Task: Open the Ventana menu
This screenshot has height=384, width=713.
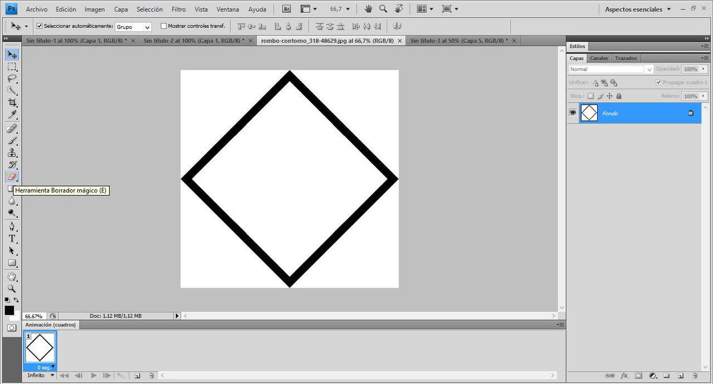Action: (228, 9)
